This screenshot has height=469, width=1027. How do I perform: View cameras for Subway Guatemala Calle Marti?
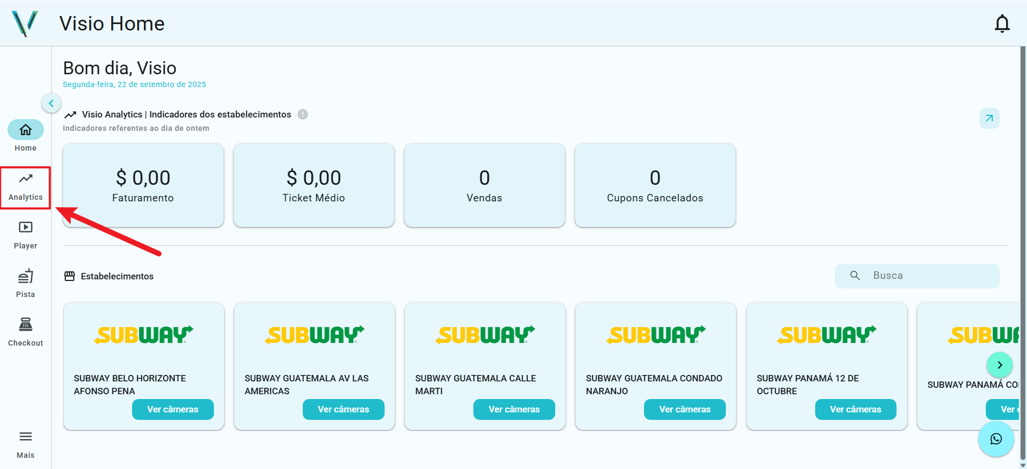click(x=514, y=409)
